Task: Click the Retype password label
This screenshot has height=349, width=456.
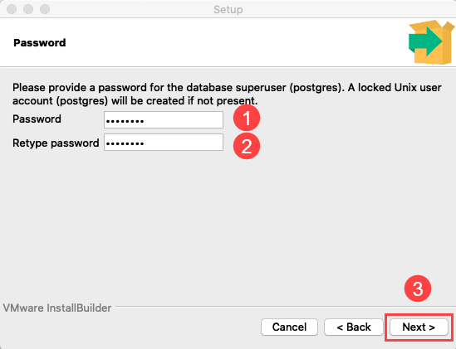Action: [x=56, y=143]
